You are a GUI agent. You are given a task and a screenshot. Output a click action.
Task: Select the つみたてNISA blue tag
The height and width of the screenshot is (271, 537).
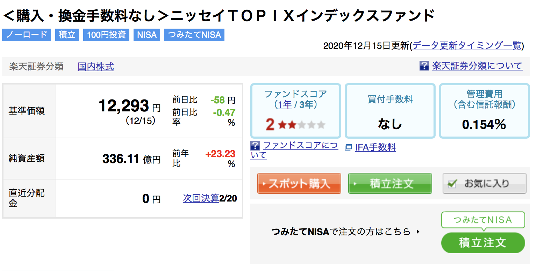(194, 35)
